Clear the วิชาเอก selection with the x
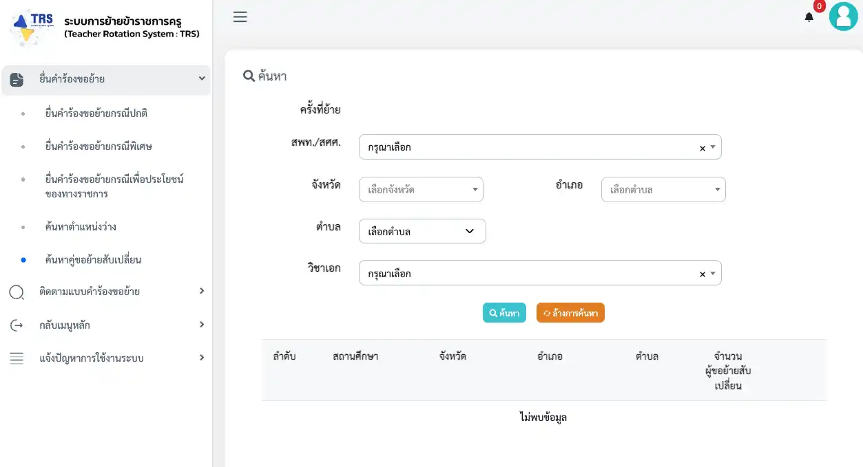863x467 pixels. click(x=703, y=274)
